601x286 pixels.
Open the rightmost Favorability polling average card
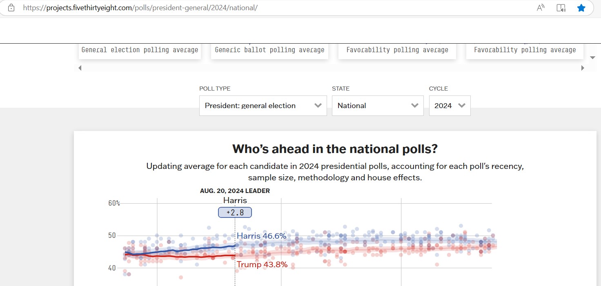click(x=525, y=50)
